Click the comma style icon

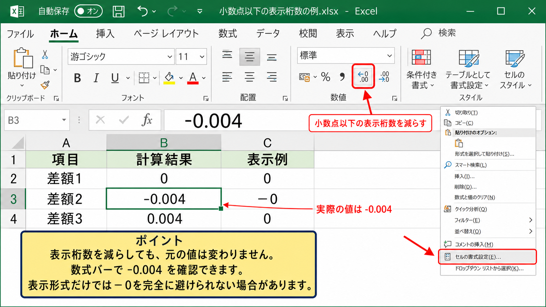pos(342,77)
